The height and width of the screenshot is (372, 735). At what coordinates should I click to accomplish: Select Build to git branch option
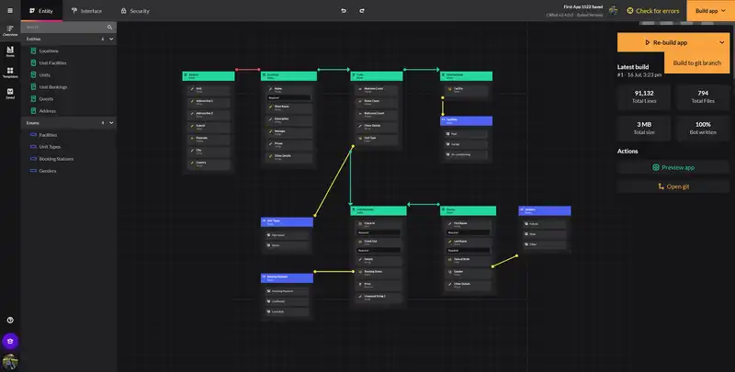pyautogui.click(x=697, y=62)
